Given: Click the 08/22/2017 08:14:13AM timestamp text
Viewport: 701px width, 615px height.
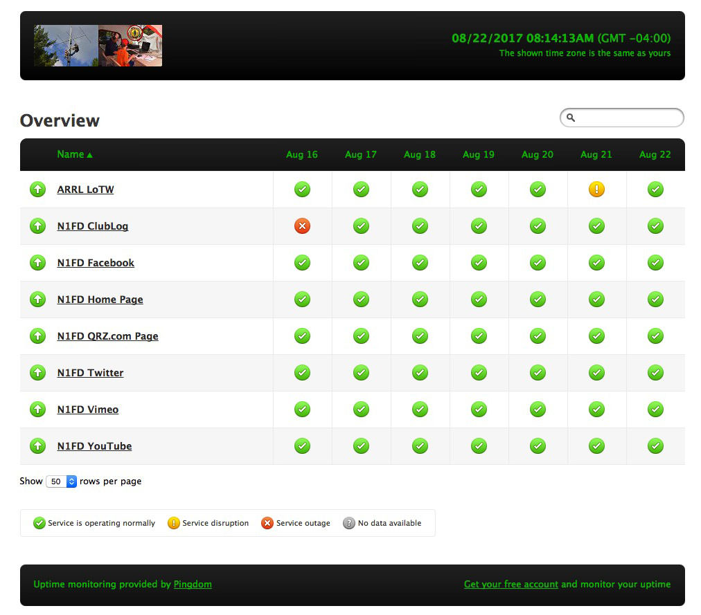Looking at the screenshot, I should [522, 39].
